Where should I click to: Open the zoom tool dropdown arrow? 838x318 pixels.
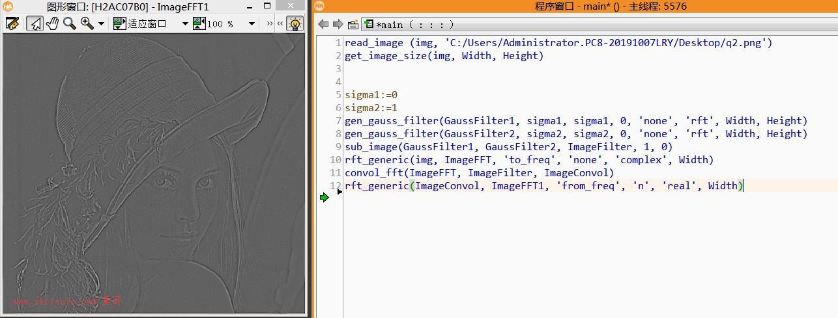tap(101, 24)
